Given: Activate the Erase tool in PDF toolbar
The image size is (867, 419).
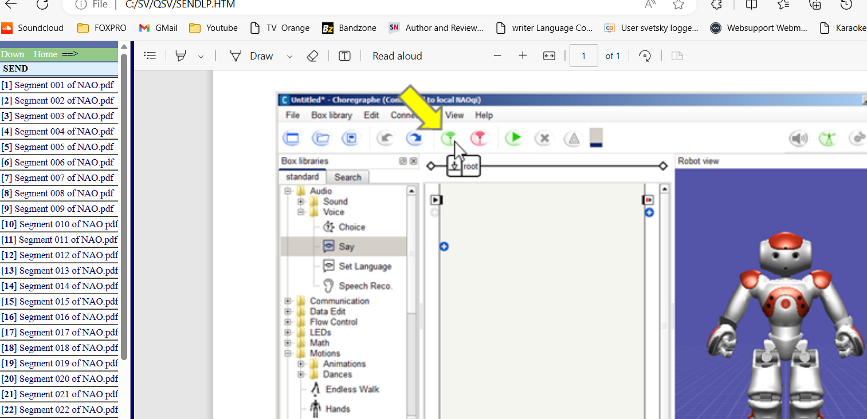Looking at the screenshot, I should tap(312, 56).
